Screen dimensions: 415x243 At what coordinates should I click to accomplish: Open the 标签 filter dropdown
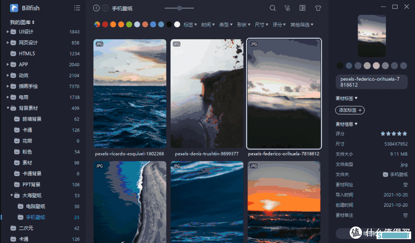point(190,25)
